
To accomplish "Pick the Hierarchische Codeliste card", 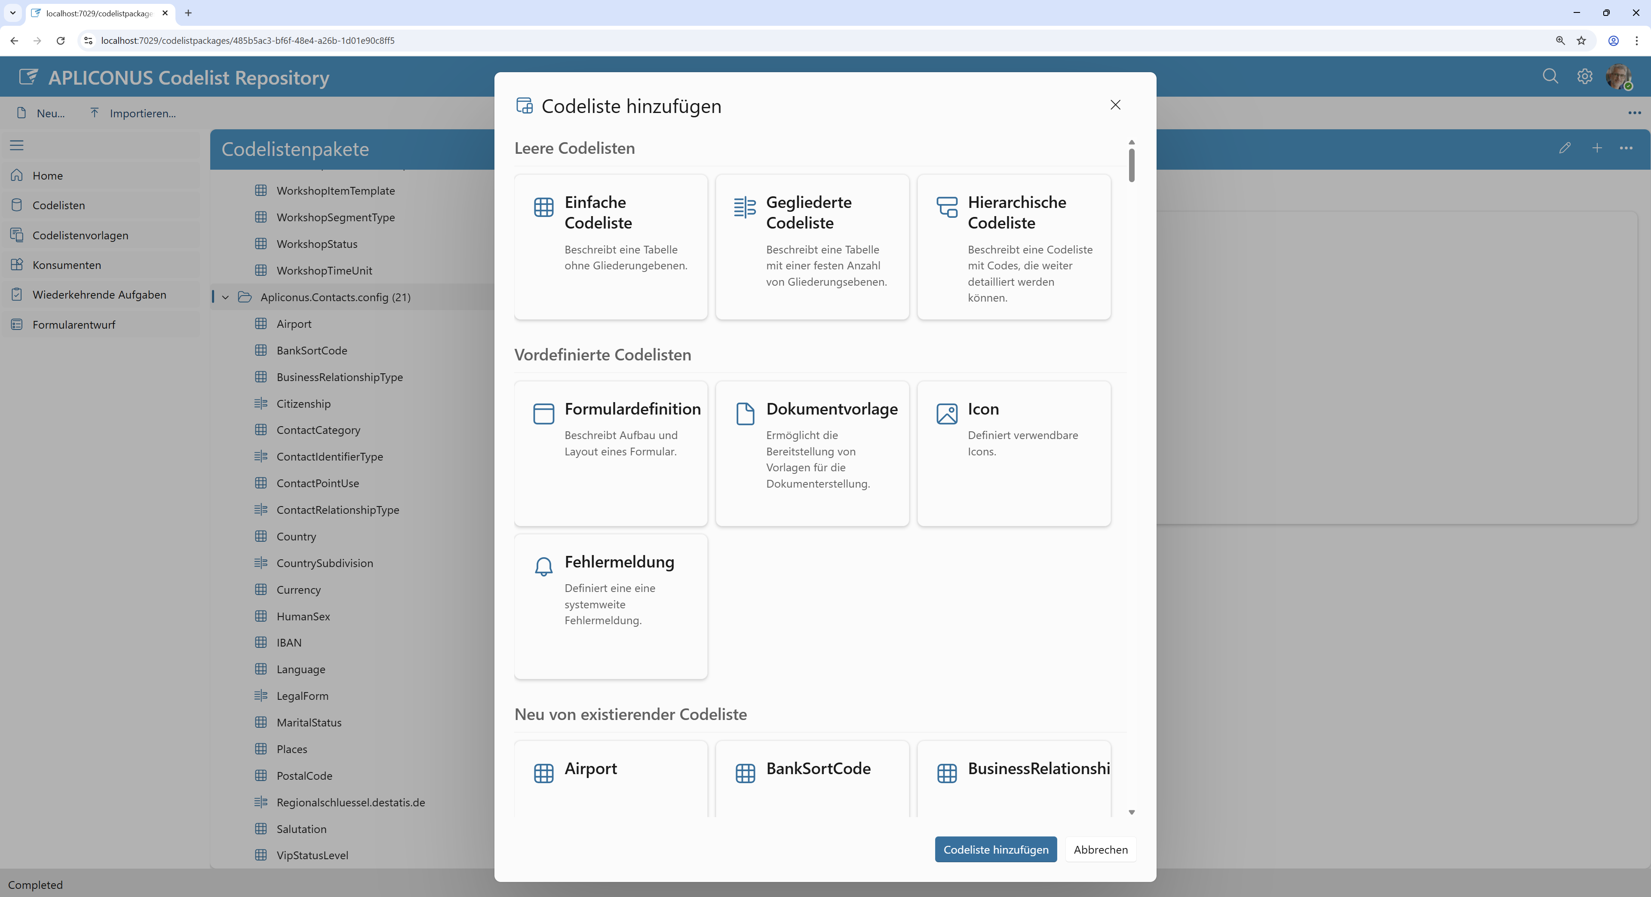I will [x=1014, y=247].
